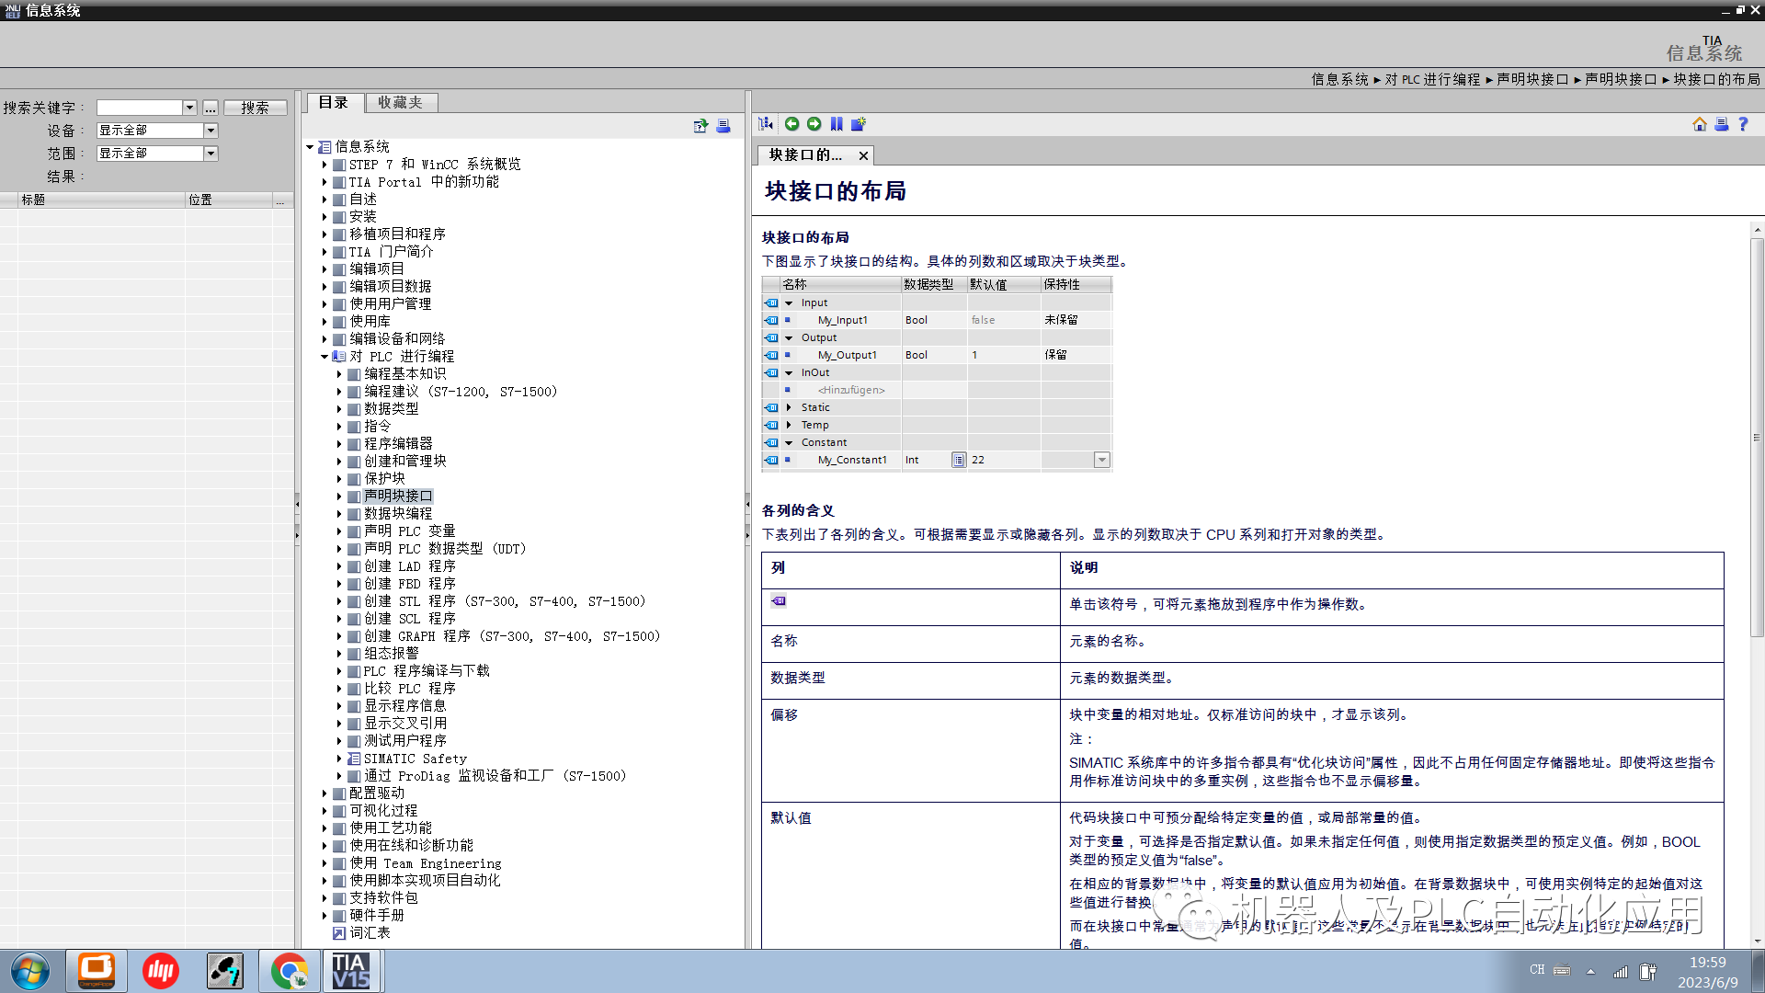Switch to the 目录 tab

[x=335, y=103]
